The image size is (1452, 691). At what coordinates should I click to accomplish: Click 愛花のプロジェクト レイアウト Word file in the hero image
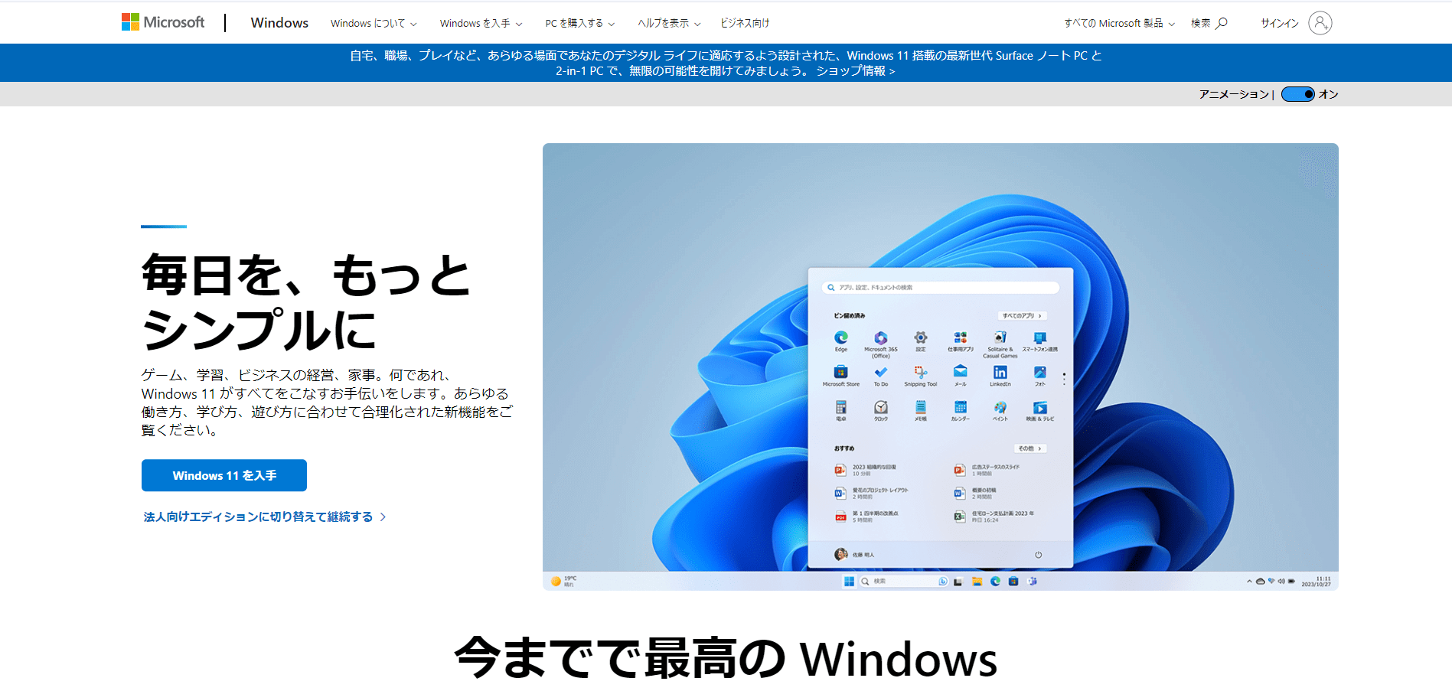(x=872, y=493)
